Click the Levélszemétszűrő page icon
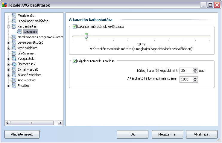The width and height of the screenshot is (222, 143). pos(14,42)
